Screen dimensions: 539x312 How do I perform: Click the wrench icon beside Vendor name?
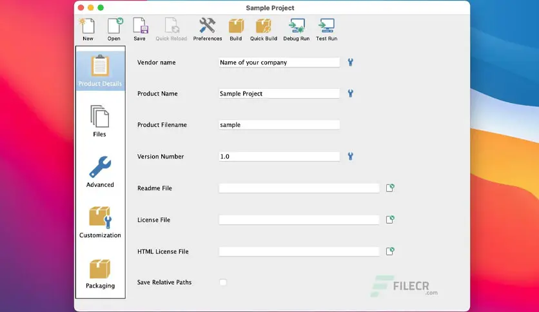pos(350,62)
